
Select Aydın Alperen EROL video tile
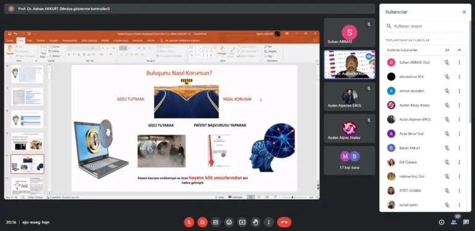pos(349,96)
